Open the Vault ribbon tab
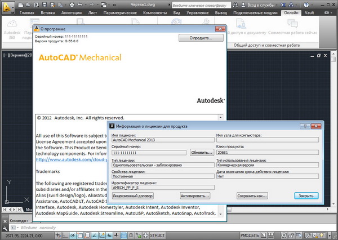Viewport: 338px width, 240px height. click(325, 12)
